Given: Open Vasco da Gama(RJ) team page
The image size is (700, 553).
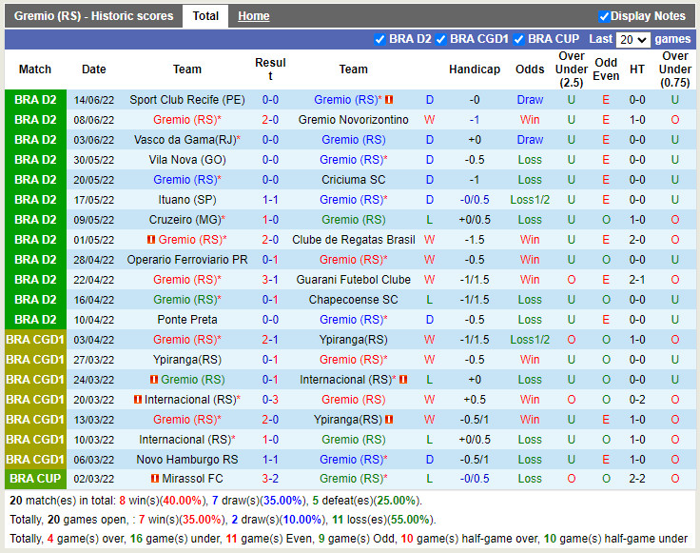Looking at the screenshot, I should click(x=185, y=140).
